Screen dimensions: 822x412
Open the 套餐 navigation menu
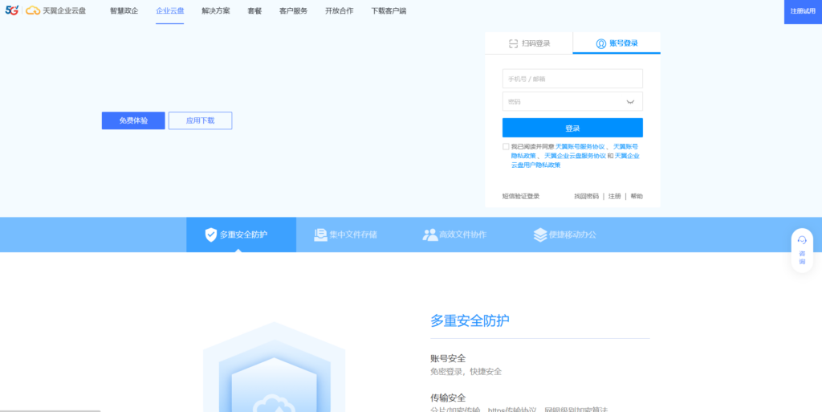[254, 11]
